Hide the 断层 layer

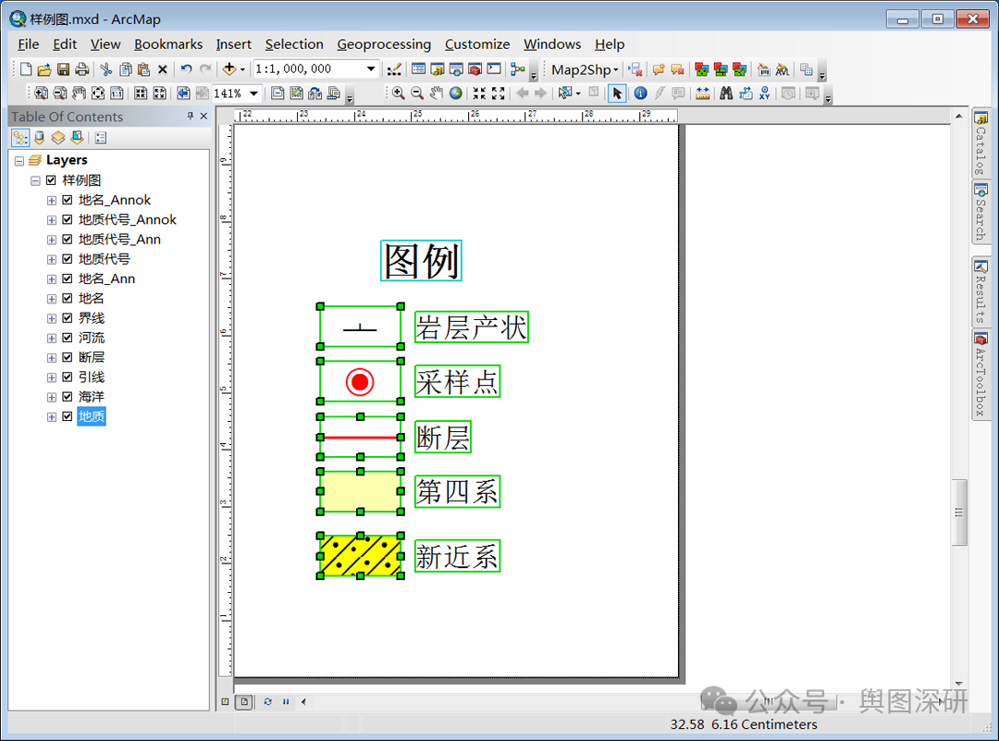pyautogui.click(x=67, y=357)
